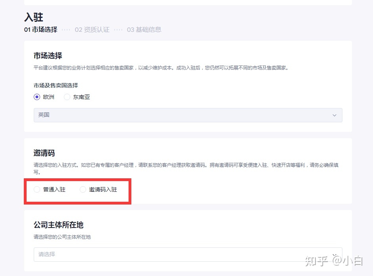The height and width of the screenshot is (276, 373).
Task: Choose the 东南亚 market radio option
Action: coord(67,97)
